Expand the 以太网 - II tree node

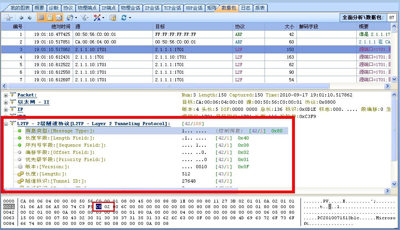[6, 102]
